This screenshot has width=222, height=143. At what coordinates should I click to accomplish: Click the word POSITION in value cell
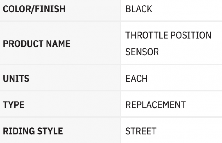tap(191, 35)
